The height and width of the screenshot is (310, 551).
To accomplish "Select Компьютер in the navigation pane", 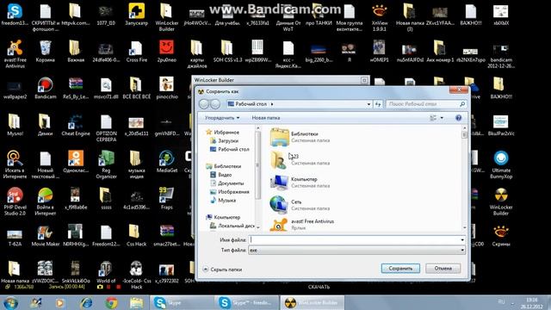I will pyautogui.click(x=223, y=217).
